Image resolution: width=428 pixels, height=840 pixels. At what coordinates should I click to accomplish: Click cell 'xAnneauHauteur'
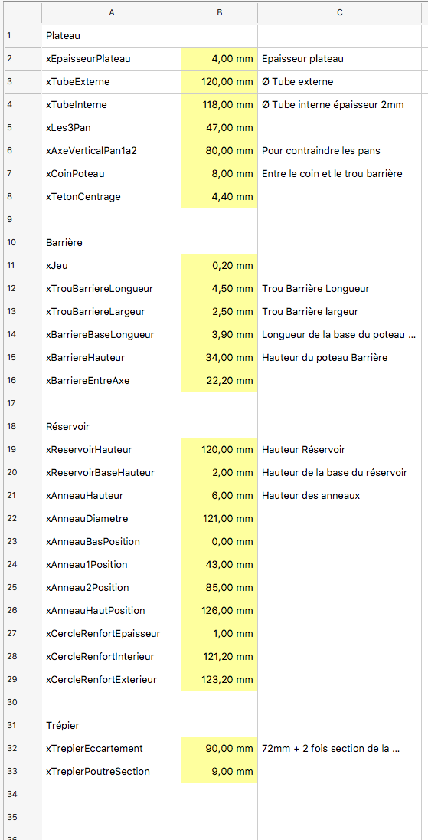[111, 496]
